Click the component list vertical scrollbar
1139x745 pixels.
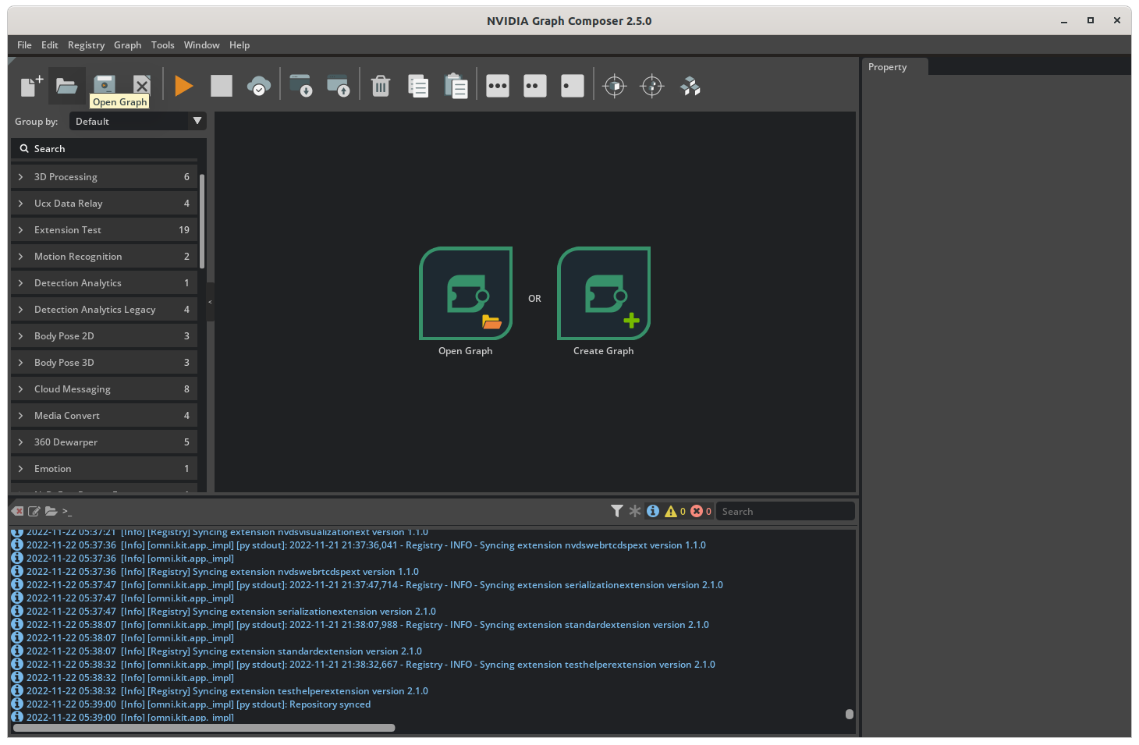coord(202,221)
